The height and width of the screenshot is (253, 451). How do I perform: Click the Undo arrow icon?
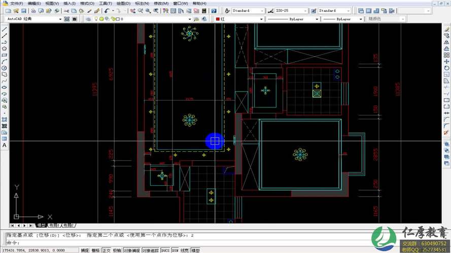point(107,11)
